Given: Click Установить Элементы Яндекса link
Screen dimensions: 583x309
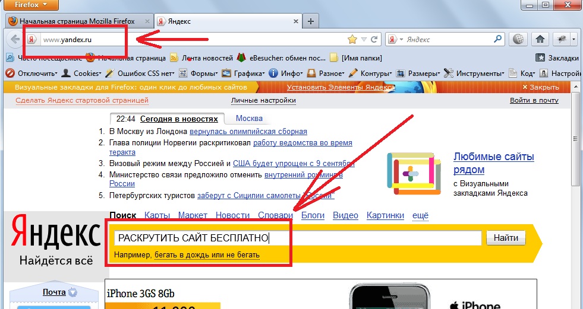Looking at the screenshot, I should [x=341, y=88].
